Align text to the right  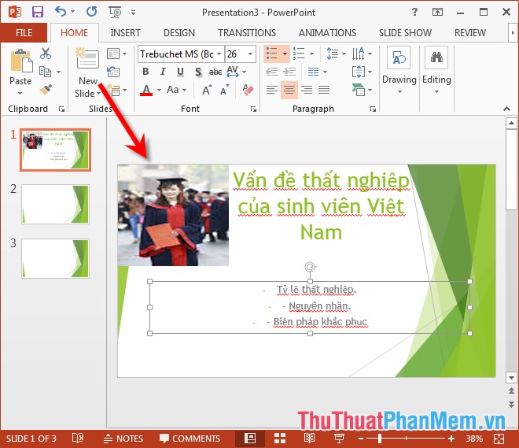pyautogui.click(x=307, y=90)
